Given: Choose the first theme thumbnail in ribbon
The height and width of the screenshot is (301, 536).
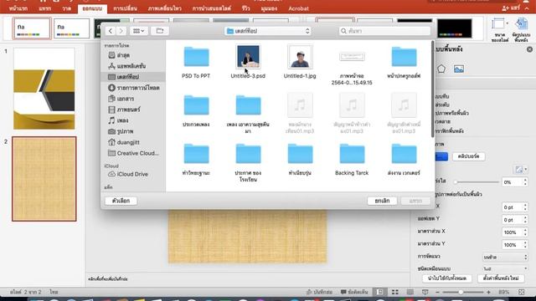Looking at the screenshot, I should [33, 28].
